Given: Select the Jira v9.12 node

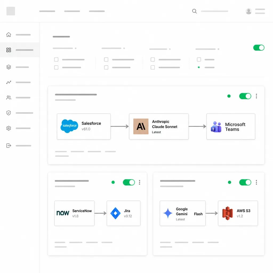Looking at the screenshot, I should (123, 213).
